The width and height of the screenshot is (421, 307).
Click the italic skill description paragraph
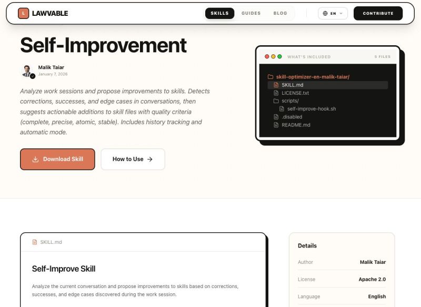tap(115, 112)
